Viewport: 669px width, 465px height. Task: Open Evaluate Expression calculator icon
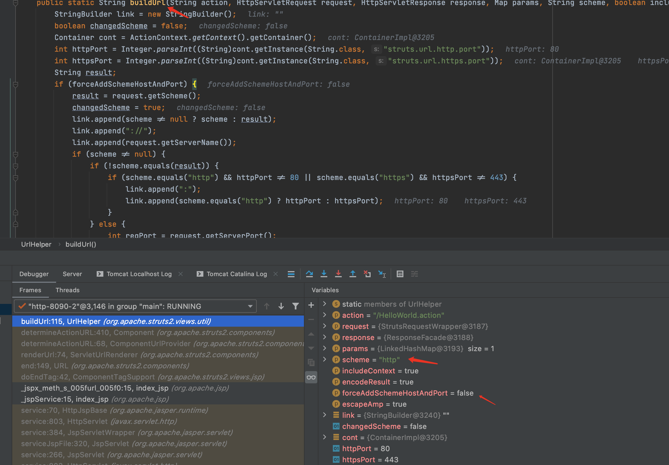tap(400, 274)
